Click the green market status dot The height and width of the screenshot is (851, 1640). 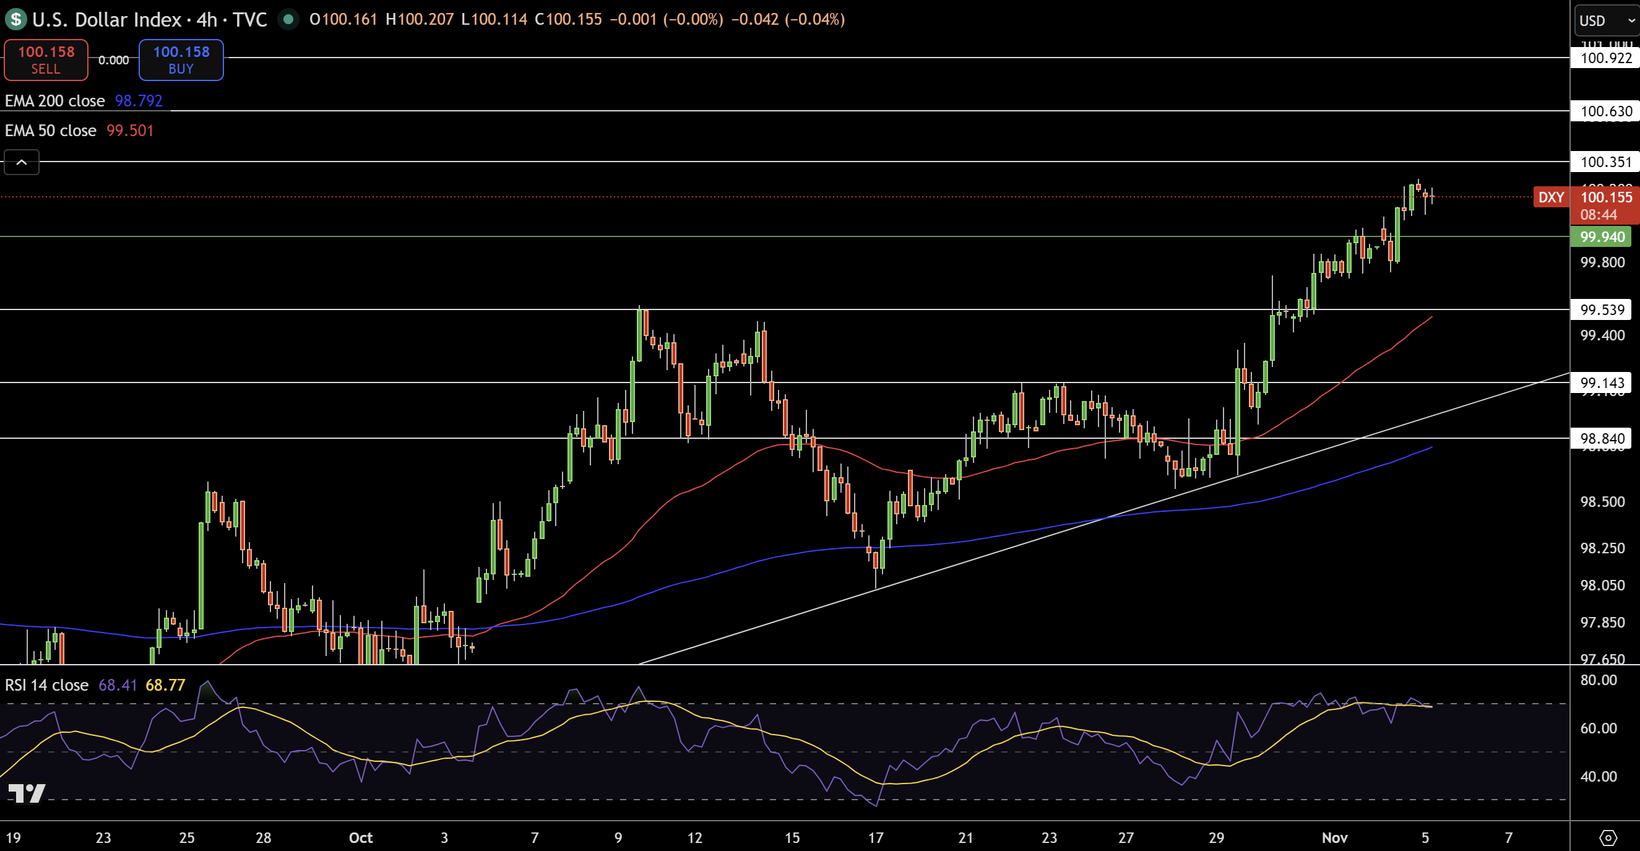(x=290, y=20)
